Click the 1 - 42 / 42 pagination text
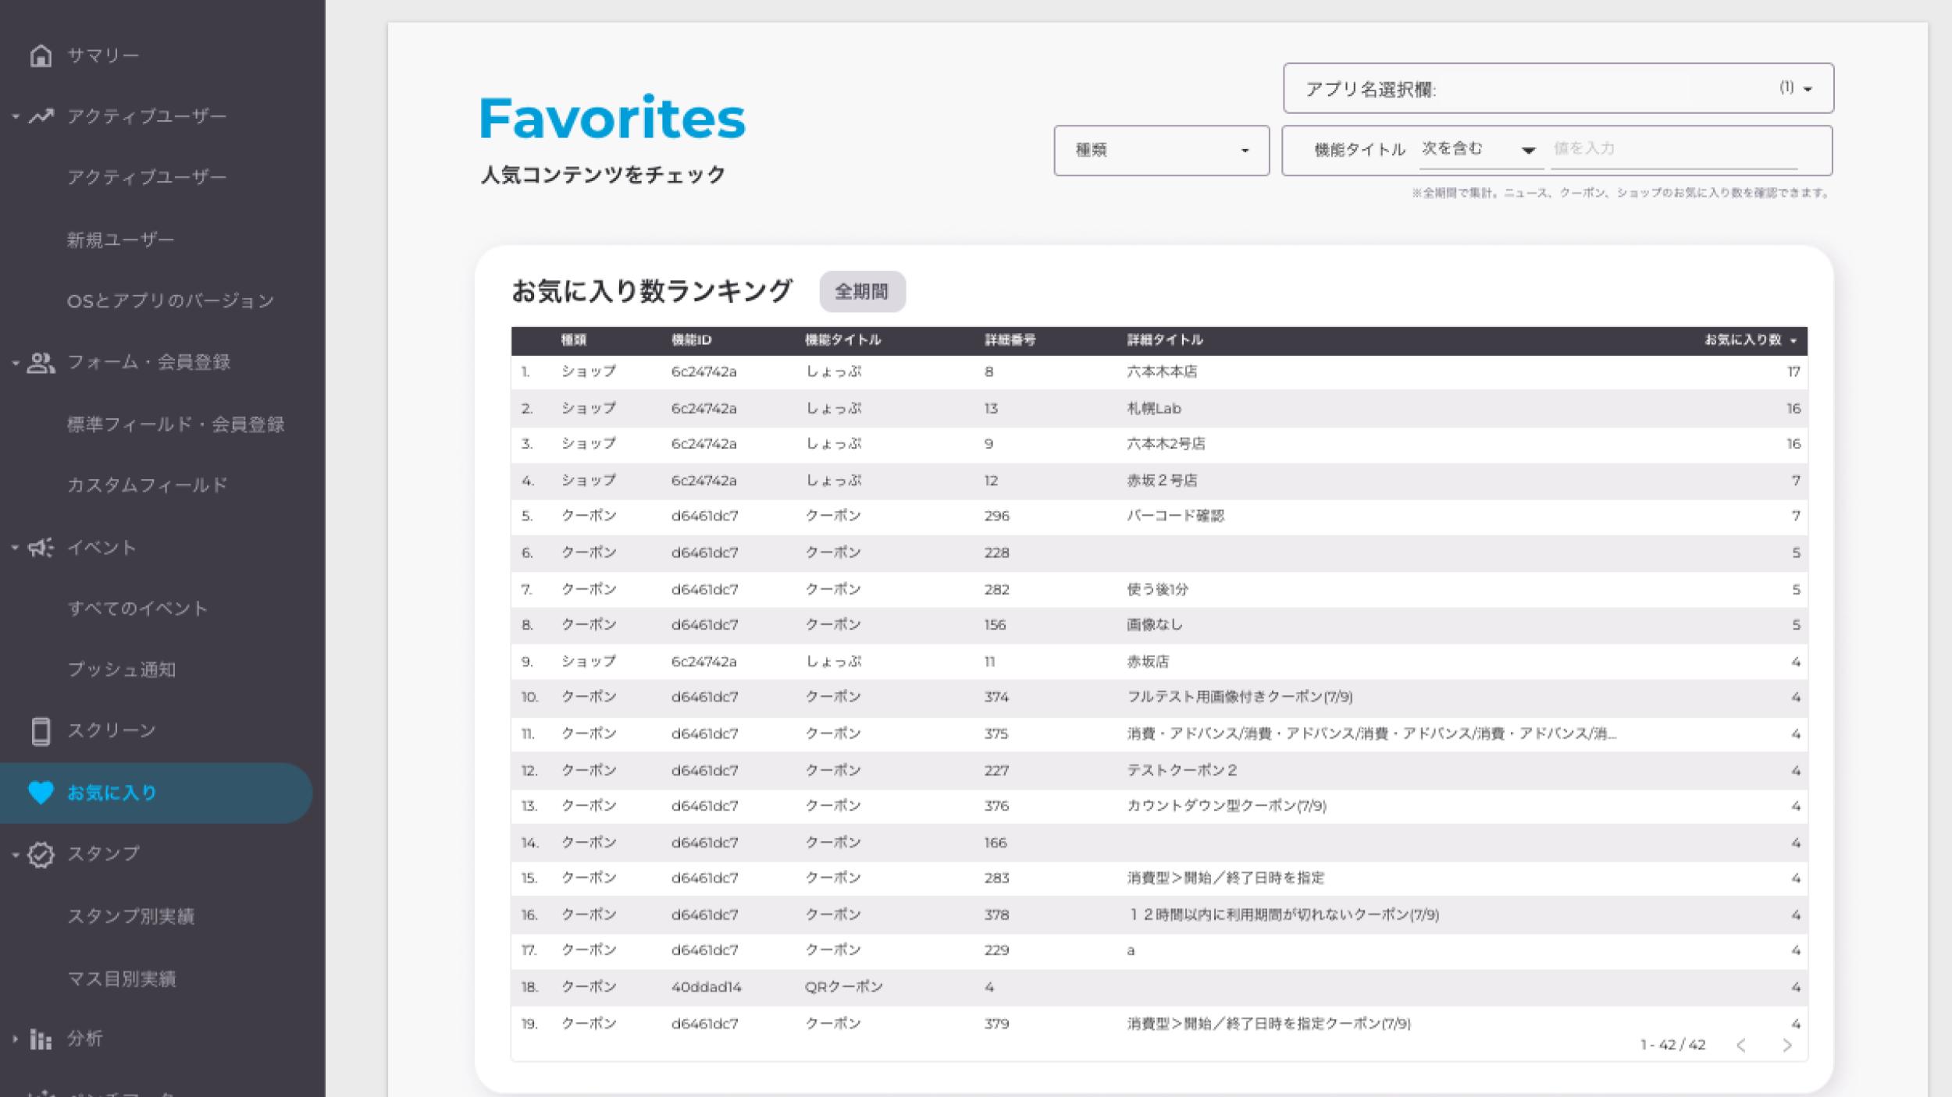1952x1097 pixels. [x=1673, y=1045]
